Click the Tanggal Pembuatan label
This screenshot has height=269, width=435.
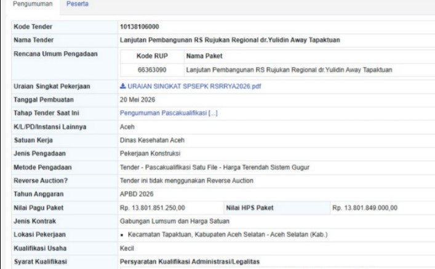(44, 100)
